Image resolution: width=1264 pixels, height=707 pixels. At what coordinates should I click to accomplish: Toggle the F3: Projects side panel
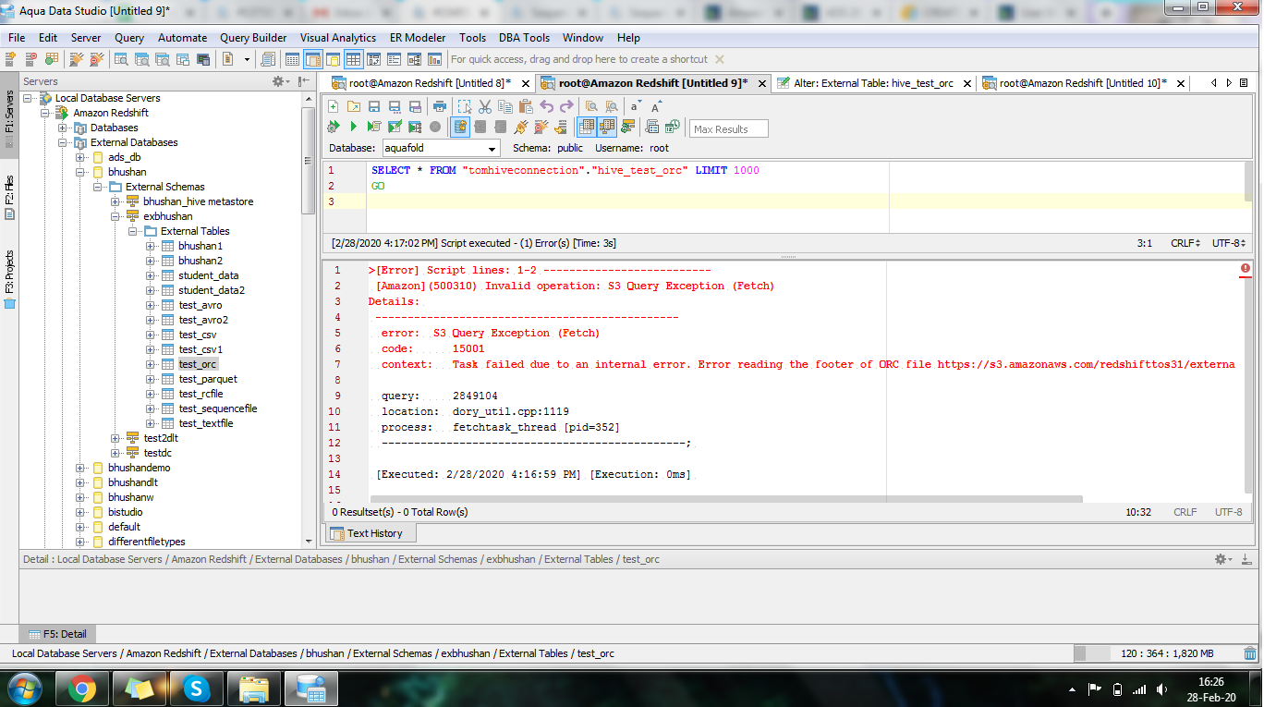[9, 279]
